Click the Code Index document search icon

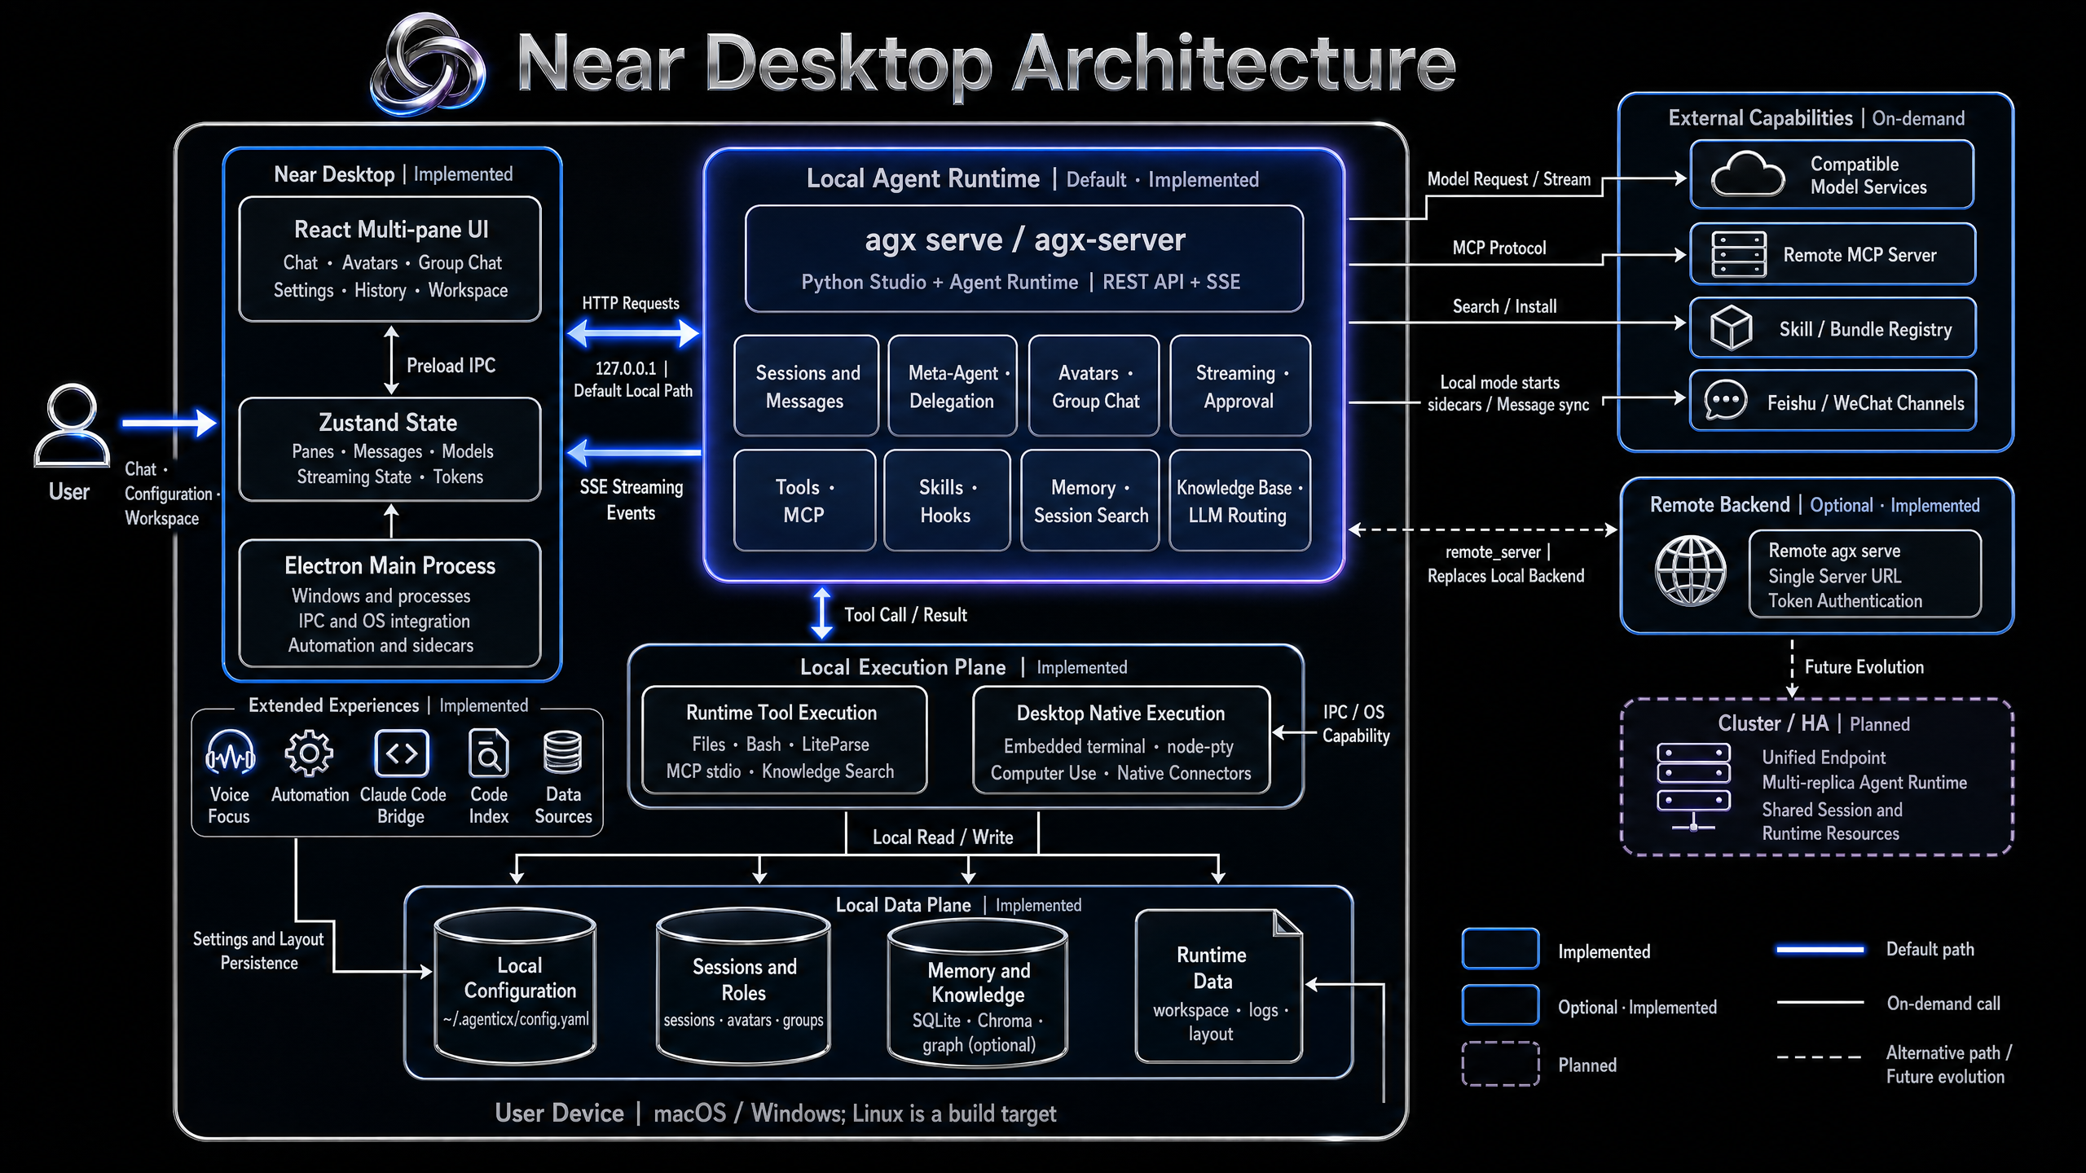pos(489,753)
